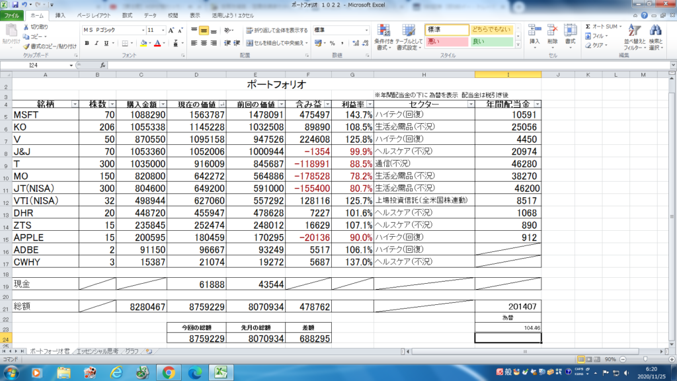677x381 pixels.
Task: Increase the cell indent
Action: pos(237,43)
